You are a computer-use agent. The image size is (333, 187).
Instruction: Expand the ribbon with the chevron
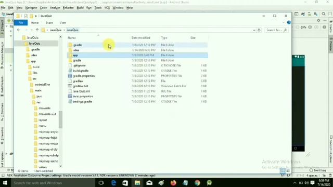click(284, 22)
